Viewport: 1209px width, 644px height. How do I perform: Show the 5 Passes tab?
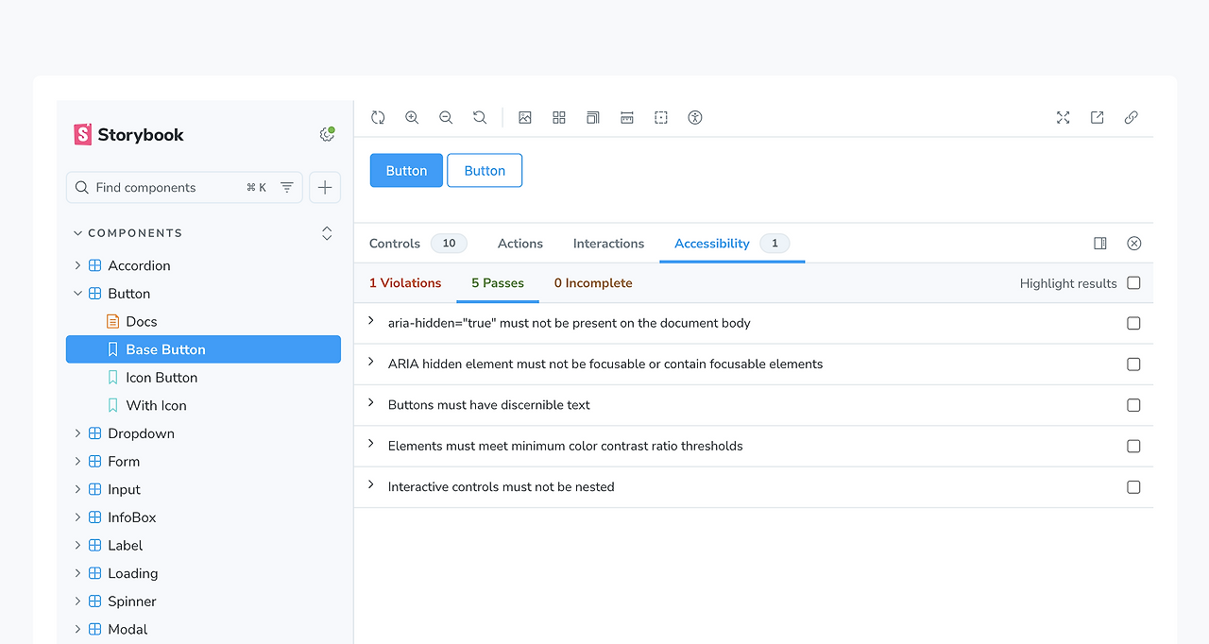[x=498, y=282]
